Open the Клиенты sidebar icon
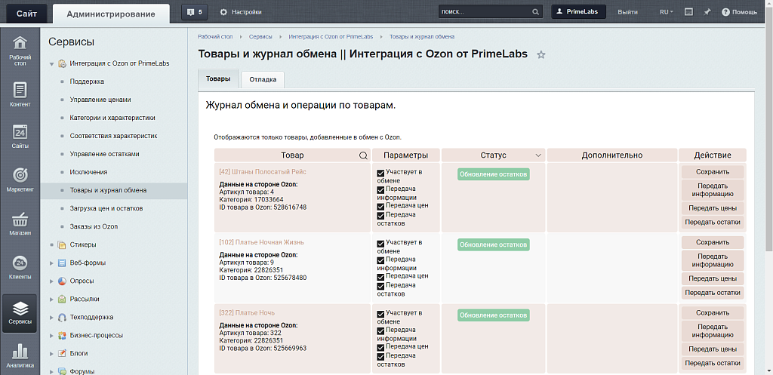The height and width of the screenshot is (375, 773). click(x=20, y=266)
